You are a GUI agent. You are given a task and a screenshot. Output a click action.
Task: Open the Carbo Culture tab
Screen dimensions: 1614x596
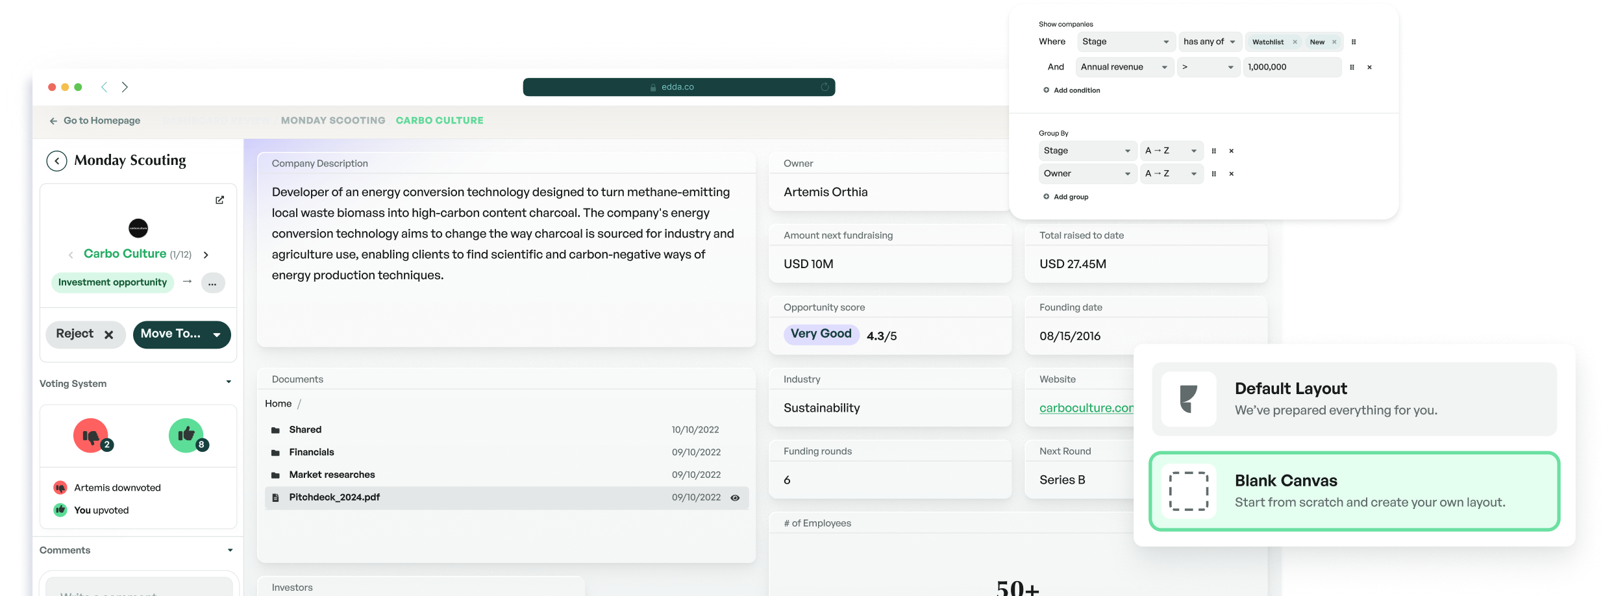(440, 121)
